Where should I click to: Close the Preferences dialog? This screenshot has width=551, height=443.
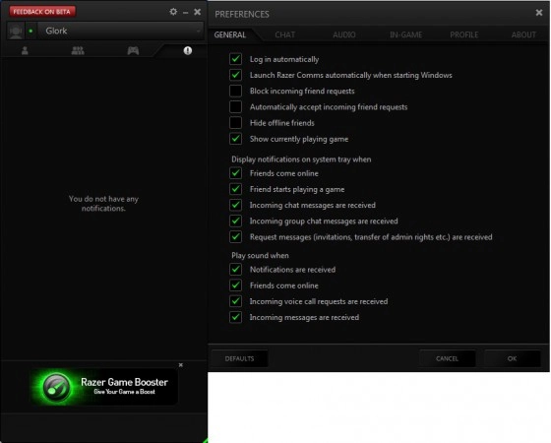(x=539, y=13)
